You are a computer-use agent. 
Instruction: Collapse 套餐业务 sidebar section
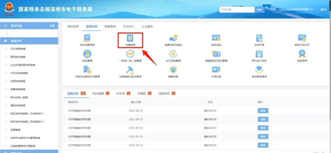[x=29, y=41]
